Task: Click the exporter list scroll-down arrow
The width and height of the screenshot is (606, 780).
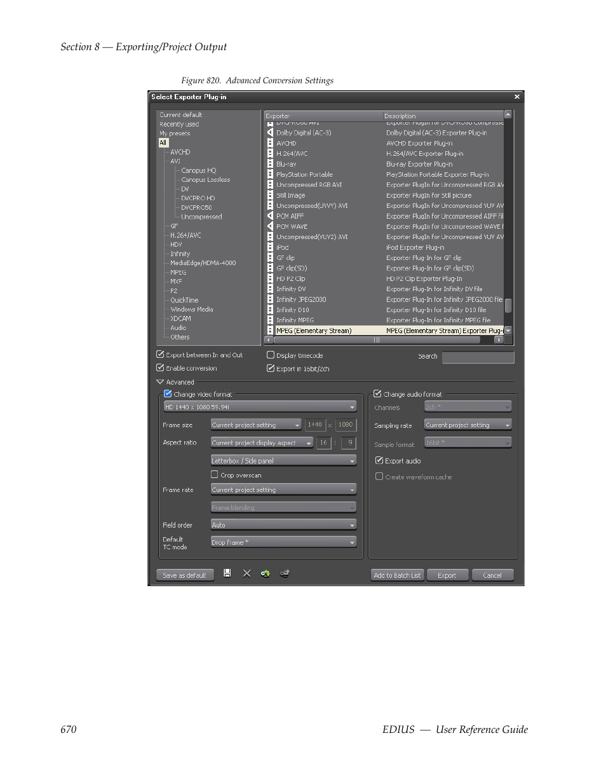Action: 508,331
